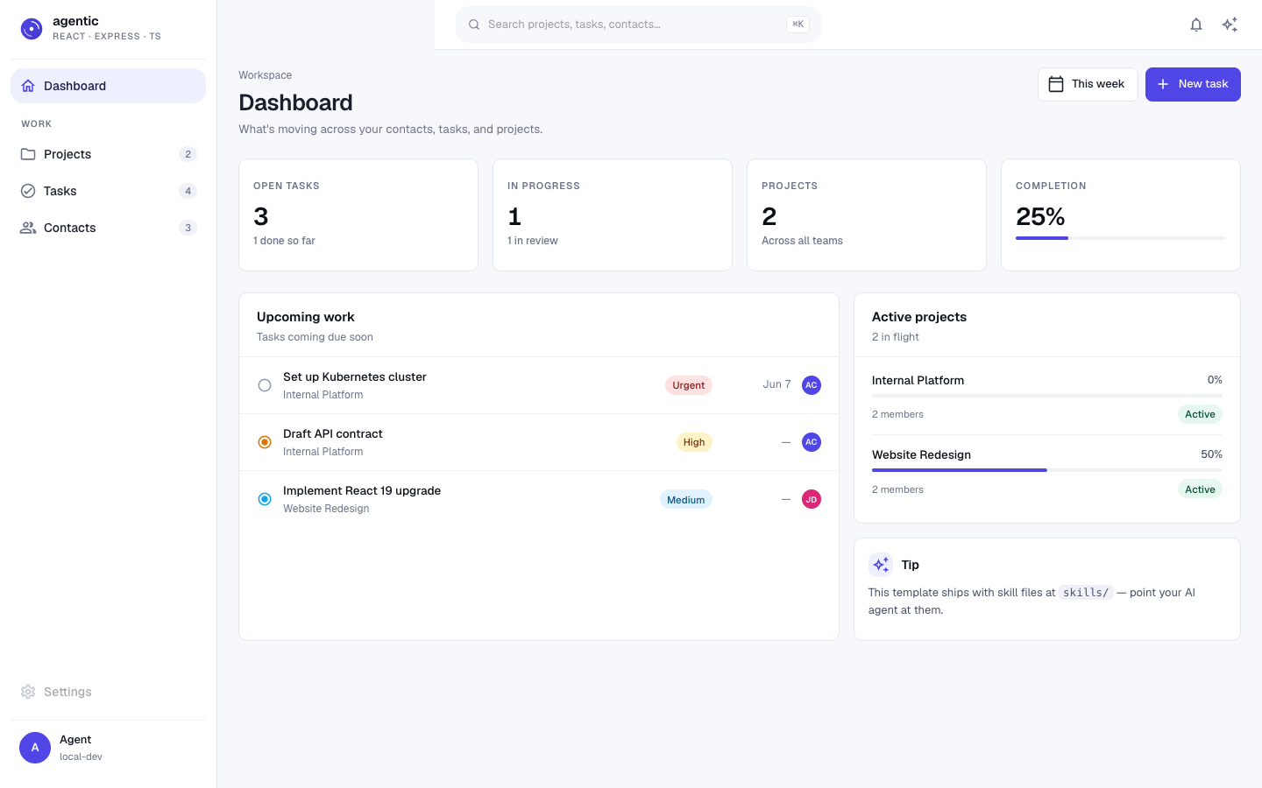Screen dimensions: 1262x788
Task: Click the Contacts people icon in sidebar
Action: point(28,228)
